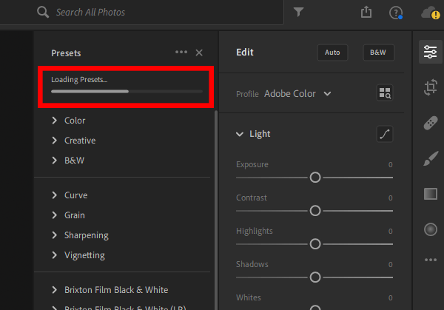Screen dimensions: 444x310
Task: Open the right sidebar more options dots
Action: point(431,260)
